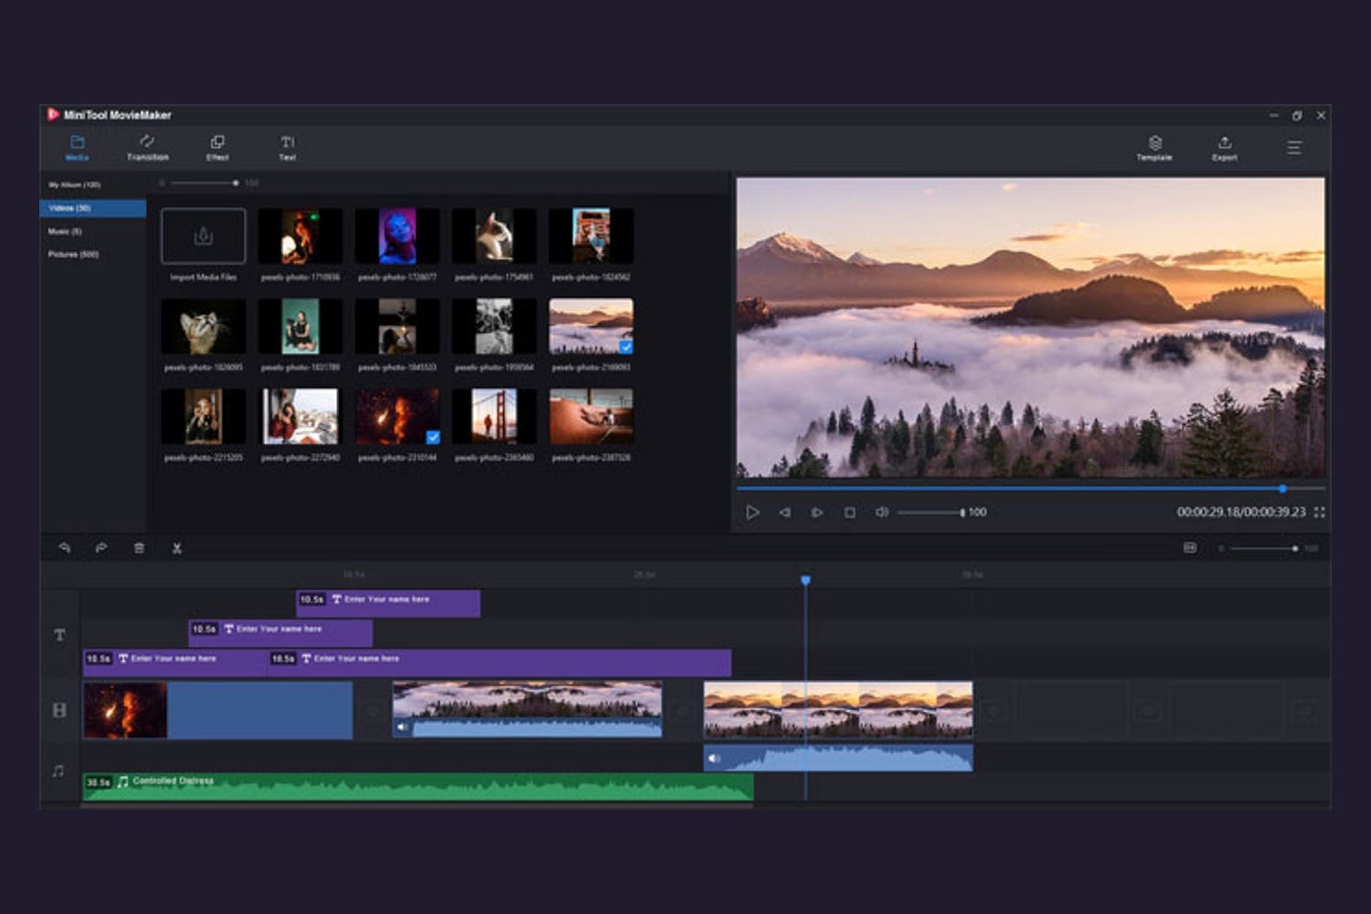The width and height of the screenshot is (1371, 914).
Task: Click the undo arrow in timeline toolbar
Action: pos(65,548)
